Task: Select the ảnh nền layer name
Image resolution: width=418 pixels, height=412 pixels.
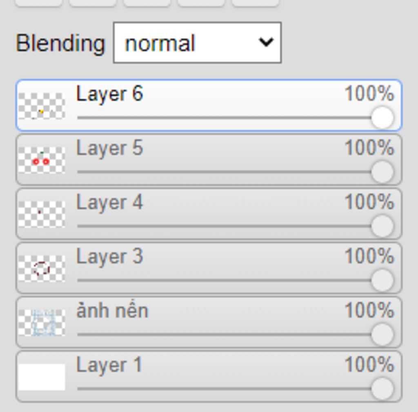Action: [x=112, y=311]
